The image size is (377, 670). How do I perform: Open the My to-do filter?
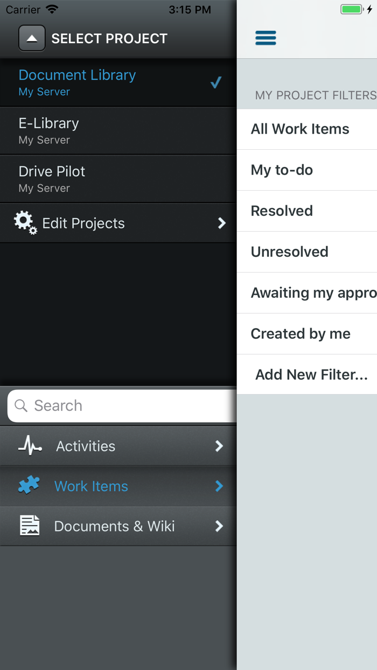282,170
